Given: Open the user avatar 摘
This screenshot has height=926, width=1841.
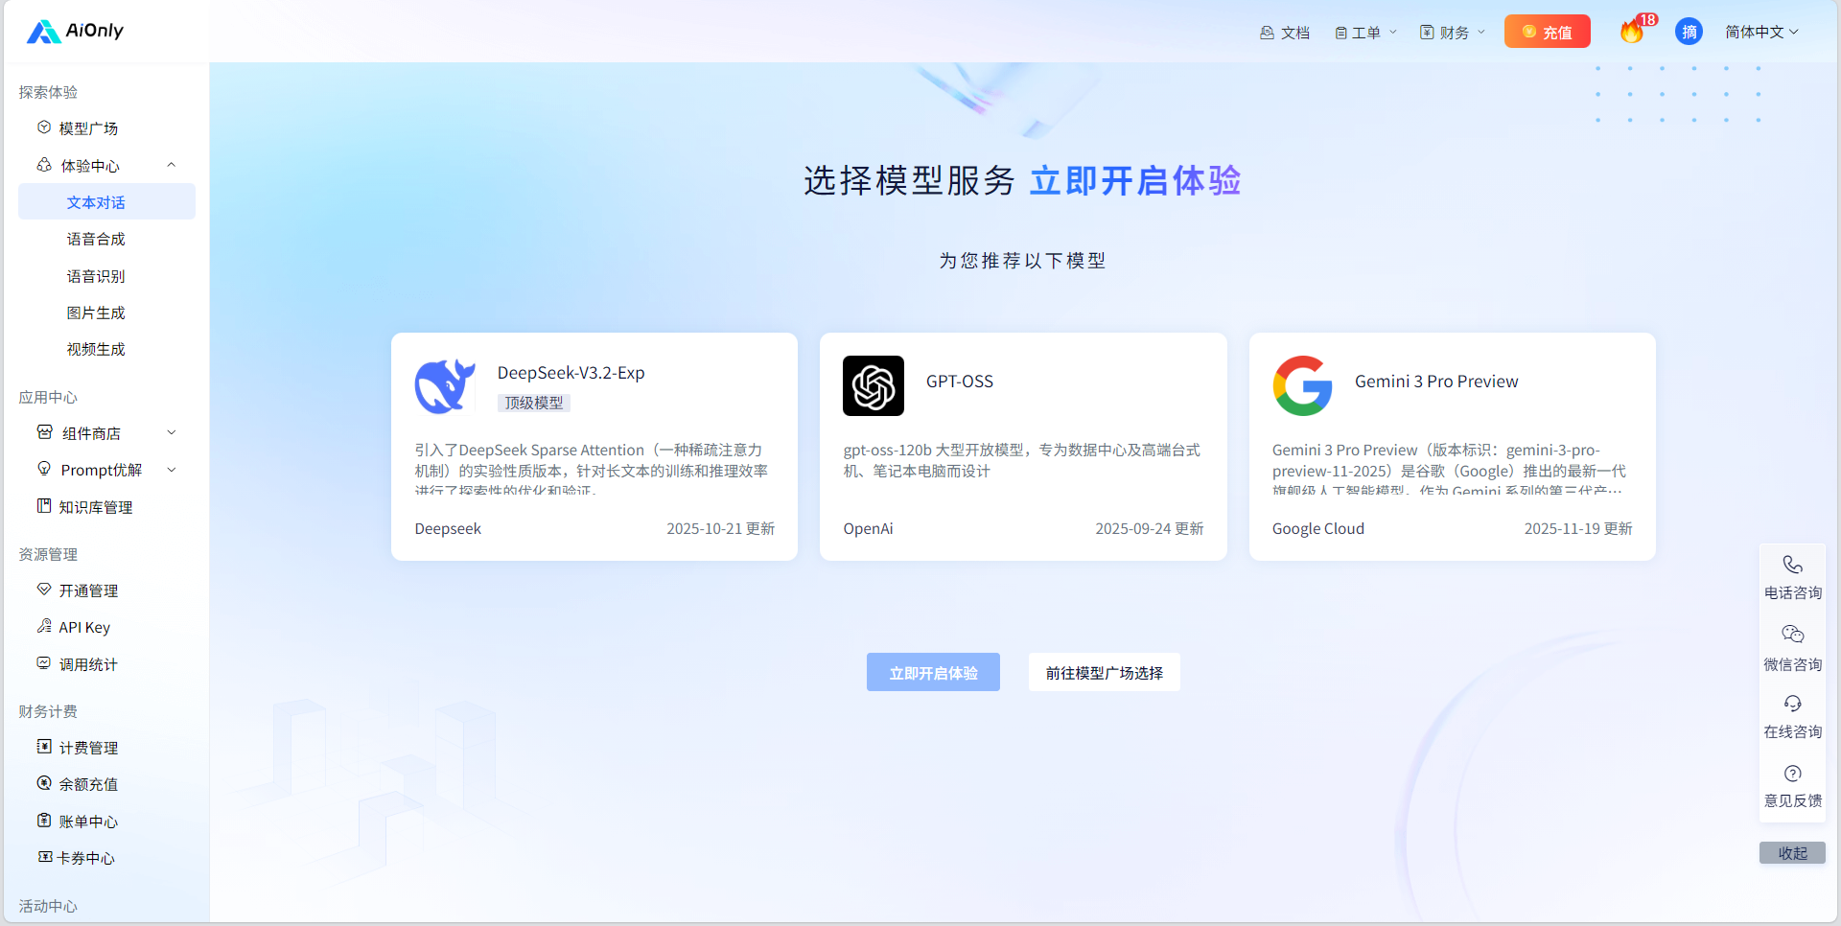Looking at the screenshot, I should (1689, 32).
